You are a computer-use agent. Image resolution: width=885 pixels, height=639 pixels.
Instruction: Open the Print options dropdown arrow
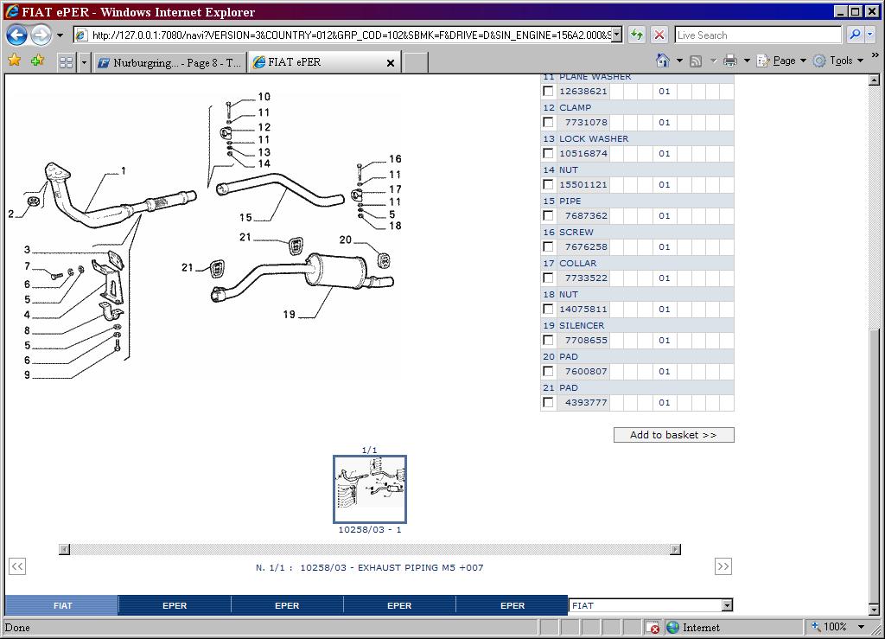click(747, 61)
